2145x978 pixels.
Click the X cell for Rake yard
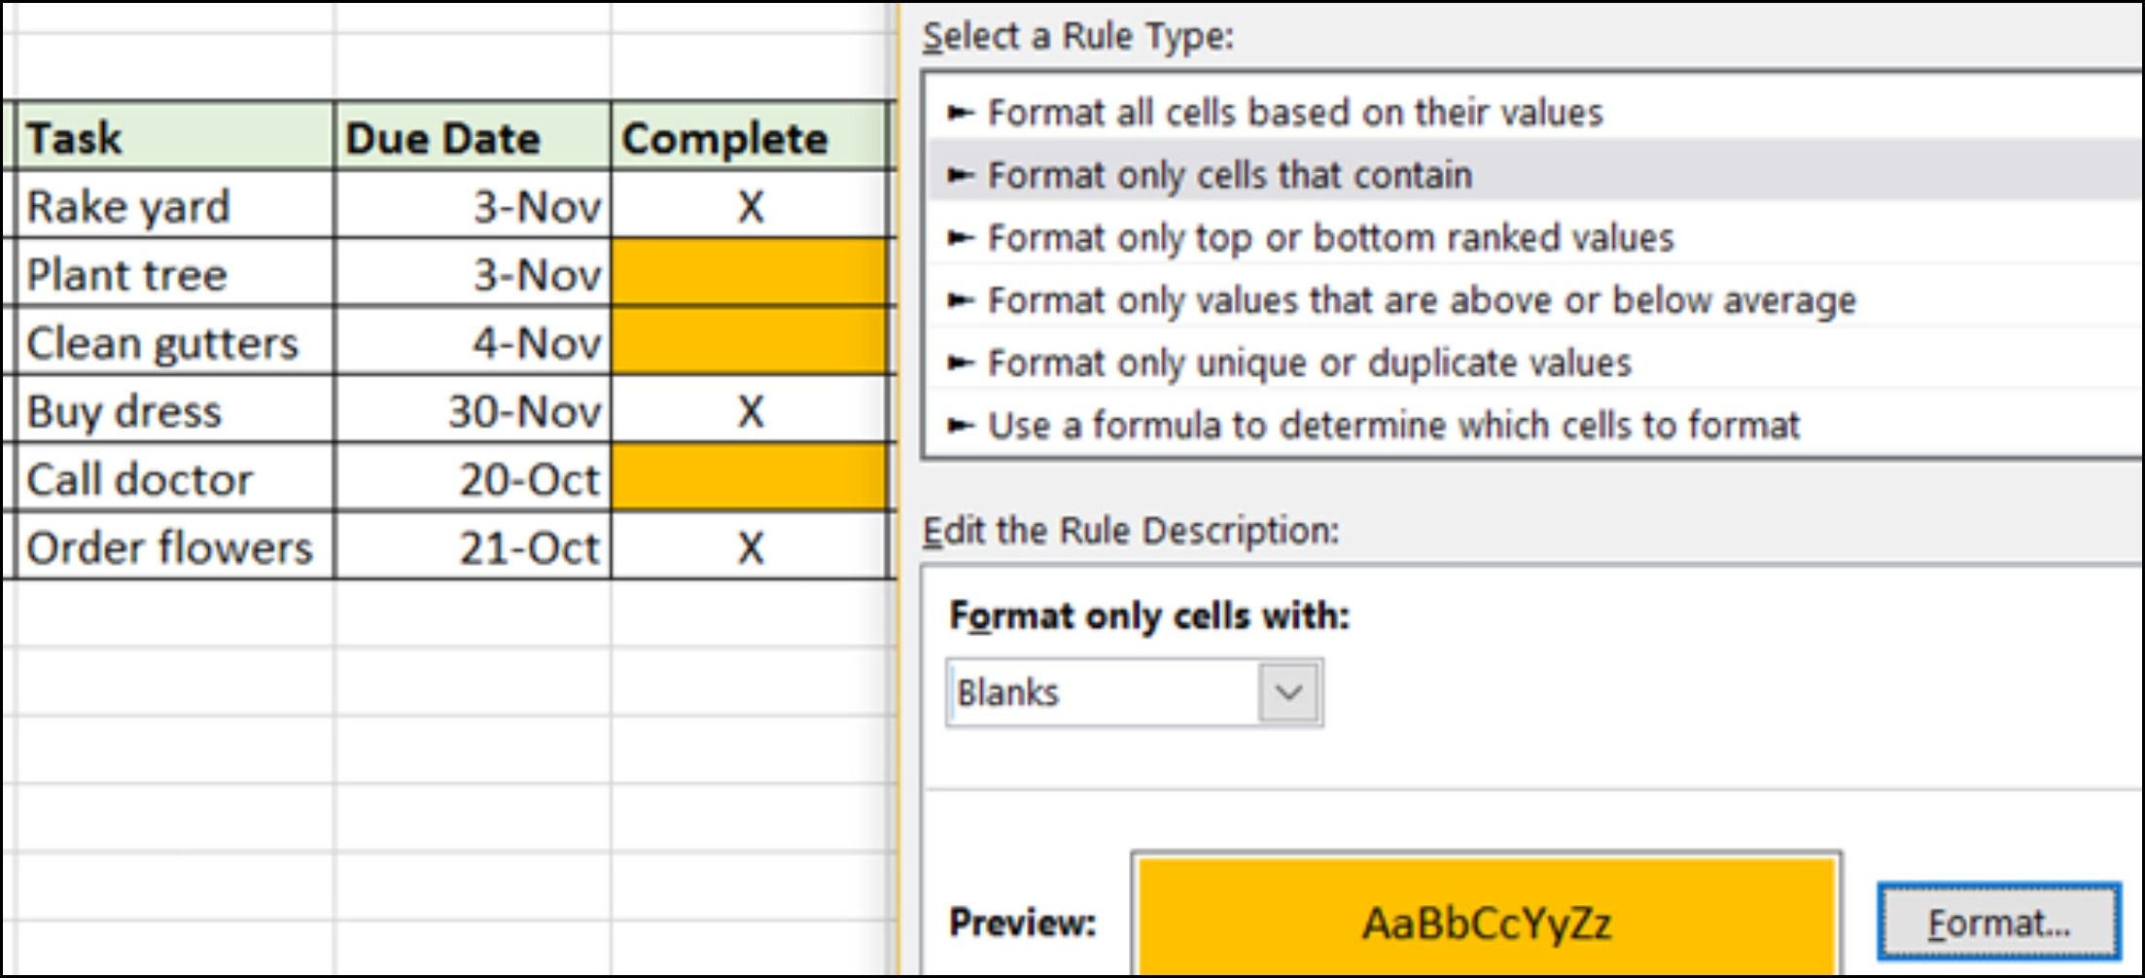749,206
